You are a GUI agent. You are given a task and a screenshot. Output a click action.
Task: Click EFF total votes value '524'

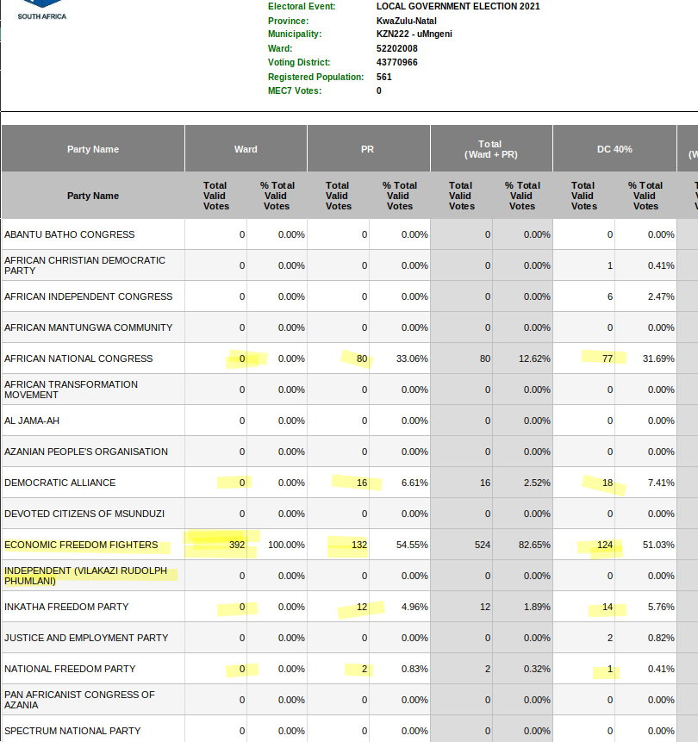coord(483,546)
